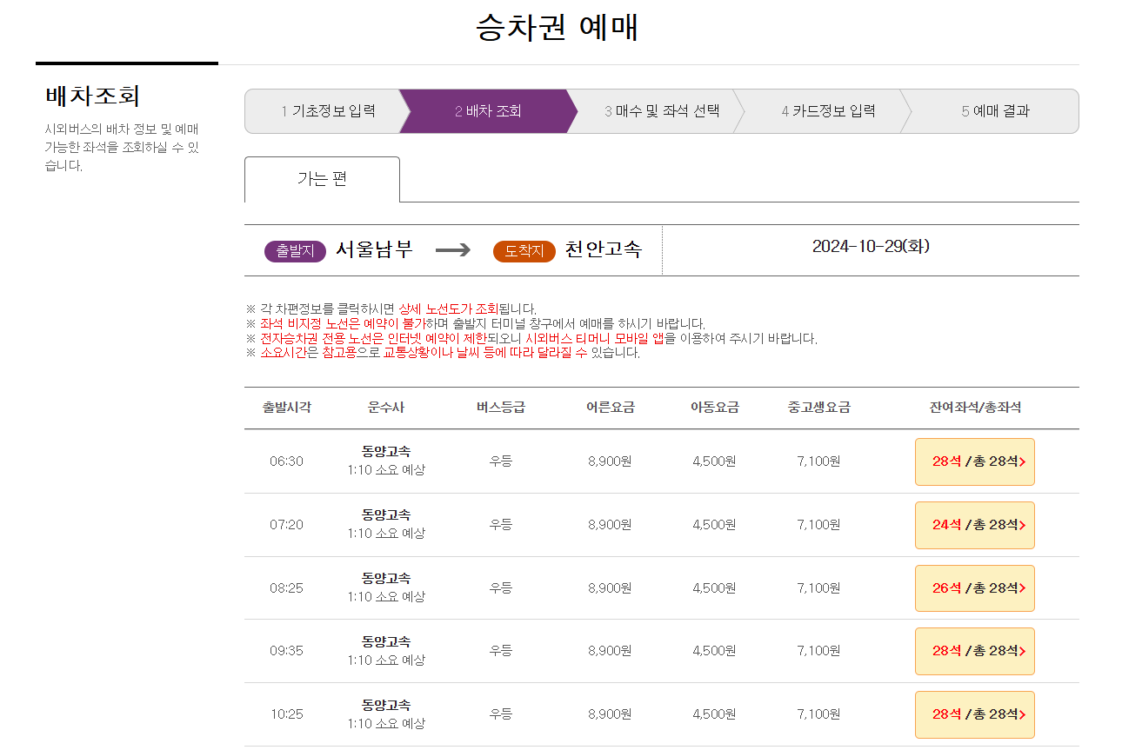The width and height of the screenshot is (1122, 750).
Task: Click 동양고속 in the 06:30 row
Action: click(386, 451)
